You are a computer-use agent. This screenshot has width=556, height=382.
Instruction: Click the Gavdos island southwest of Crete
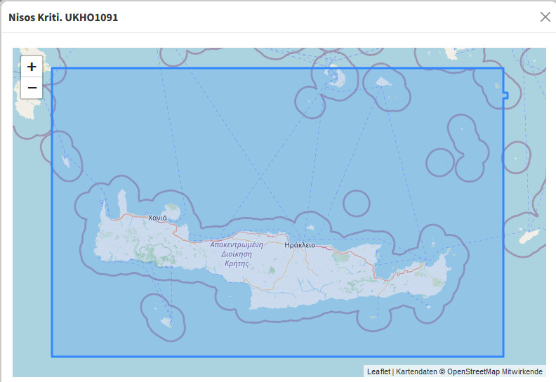click(166, 322)
